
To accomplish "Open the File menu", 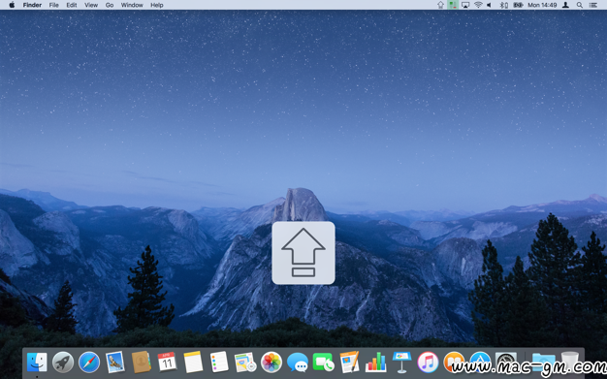I will pos(53,5).
